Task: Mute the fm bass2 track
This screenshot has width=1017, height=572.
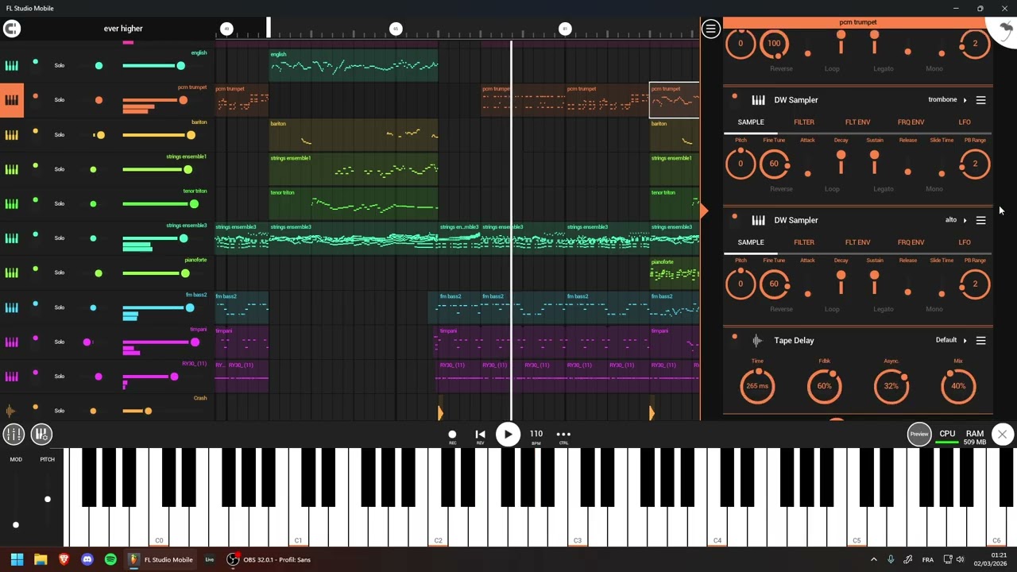Action: 35,303
